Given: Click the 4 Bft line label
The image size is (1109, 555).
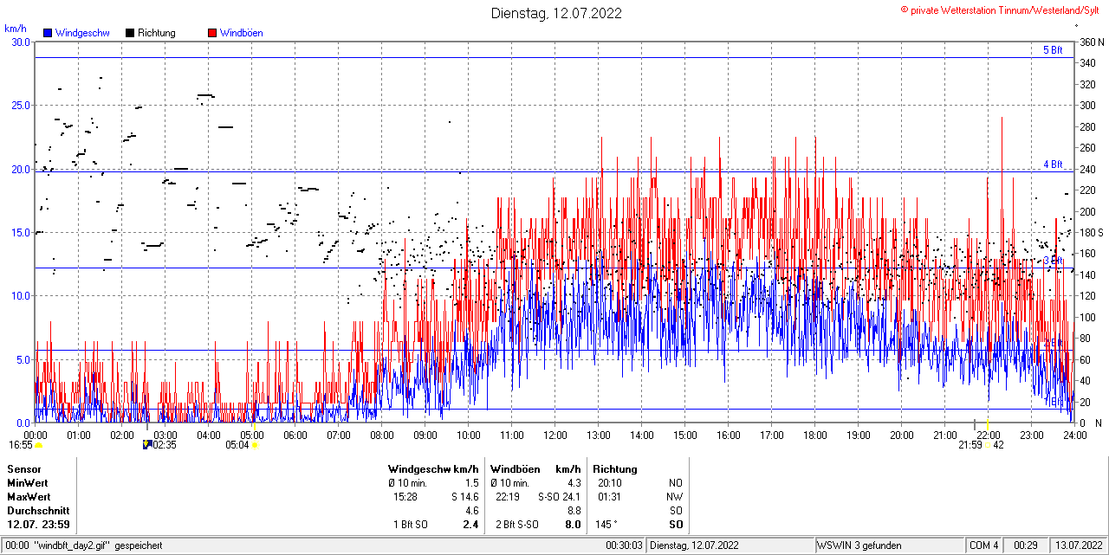Looking at the screenshot, I should pos(1053,165).
